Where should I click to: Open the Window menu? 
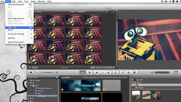click(x=42, y=1)
